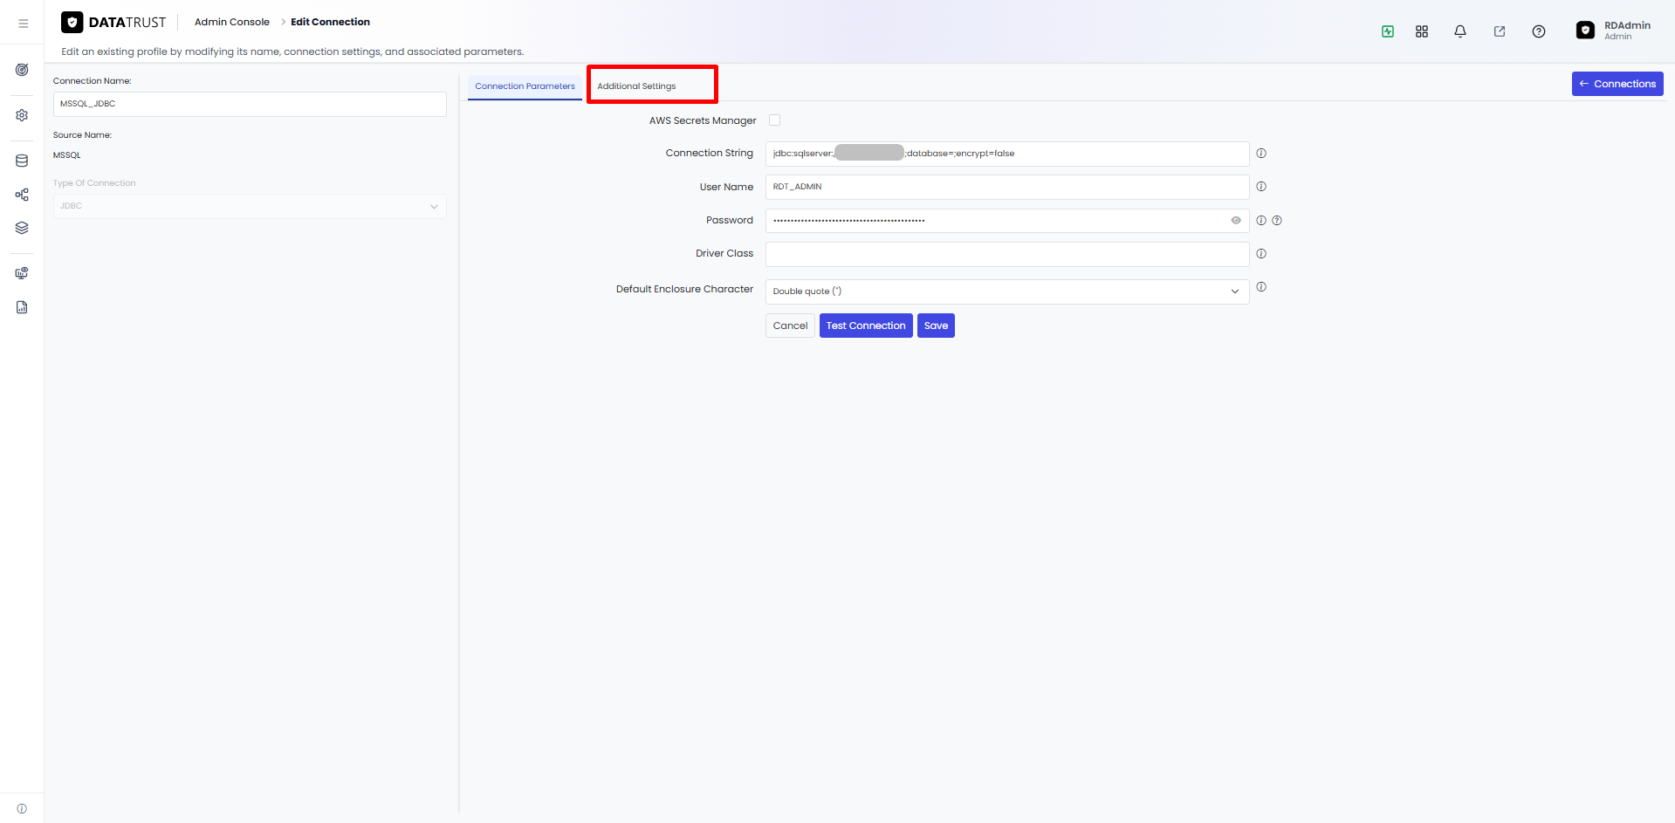Click the info icon beside Password

(x=1261, y=221)
